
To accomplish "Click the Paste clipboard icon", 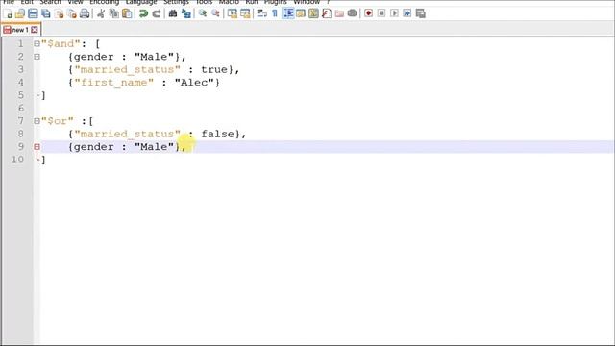I will pos(127,13).
